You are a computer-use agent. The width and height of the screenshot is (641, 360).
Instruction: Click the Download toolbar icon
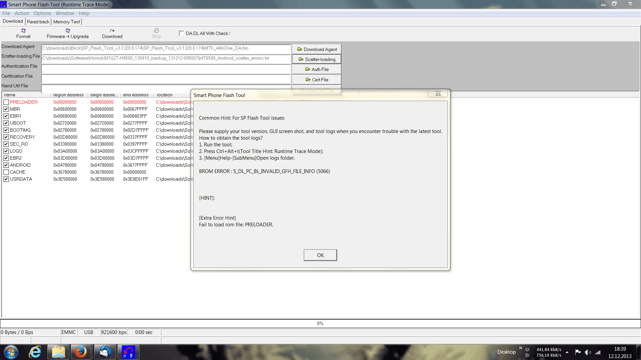[x=112, y=31]
